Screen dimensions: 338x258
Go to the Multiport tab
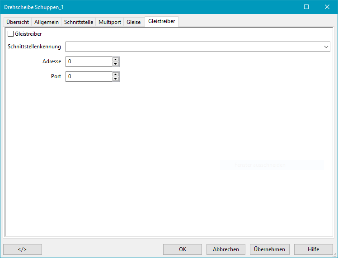[x=110, y=22]
